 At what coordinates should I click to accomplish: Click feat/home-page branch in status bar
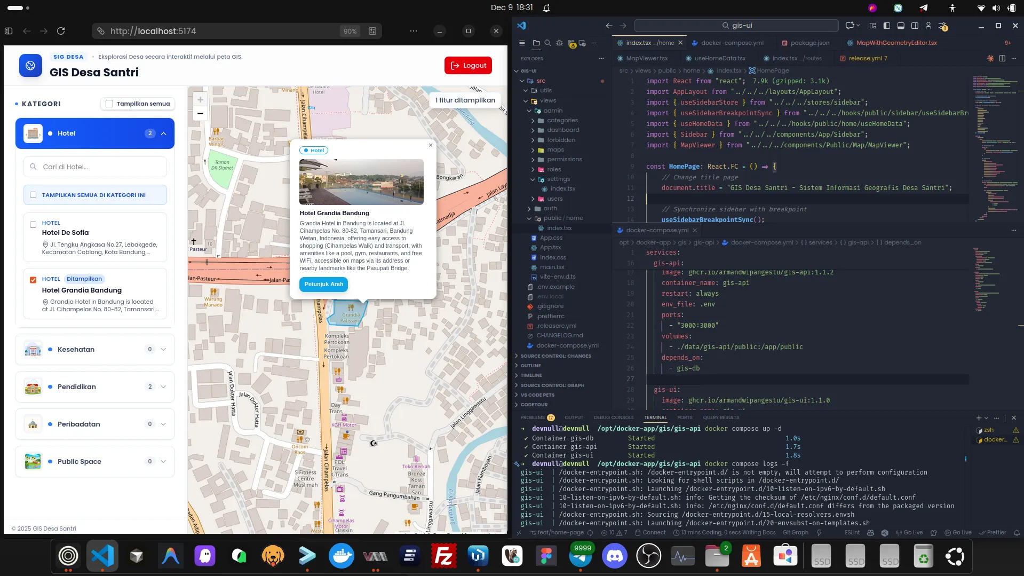tap(557, 532)
